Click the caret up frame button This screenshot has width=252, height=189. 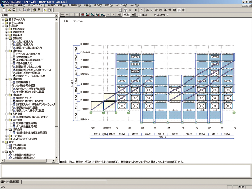(108, 15)
